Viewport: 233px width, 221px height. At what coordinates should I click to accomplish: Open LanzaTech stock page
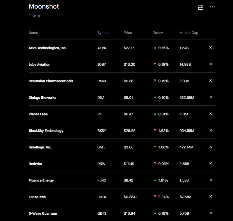37,197
